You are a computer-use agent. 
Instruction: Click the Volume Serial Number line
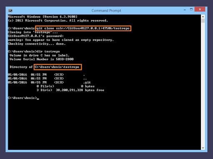click(x=42, y=59)
